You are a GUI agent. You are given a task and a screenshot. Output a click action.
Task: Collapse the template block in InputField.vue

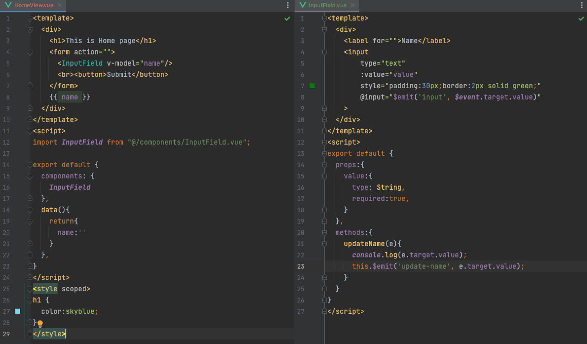324,18
